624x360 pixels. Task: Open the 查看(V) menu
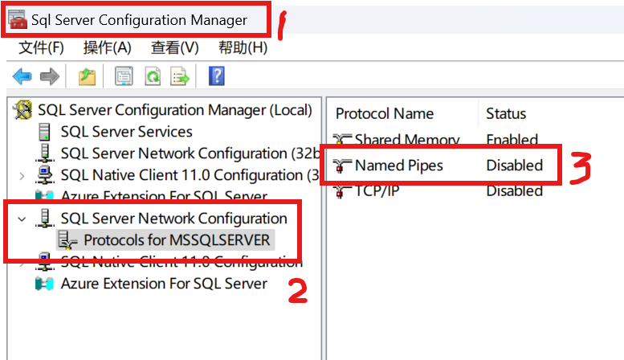tap(175, 47)
